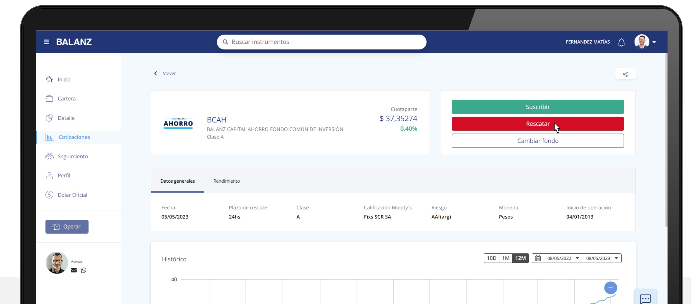Open the 08/05/2022 start date dropdown
Image resolution: width=691 pixels, height=304 pixels.
pyautogui.click(x=563, y=258)
